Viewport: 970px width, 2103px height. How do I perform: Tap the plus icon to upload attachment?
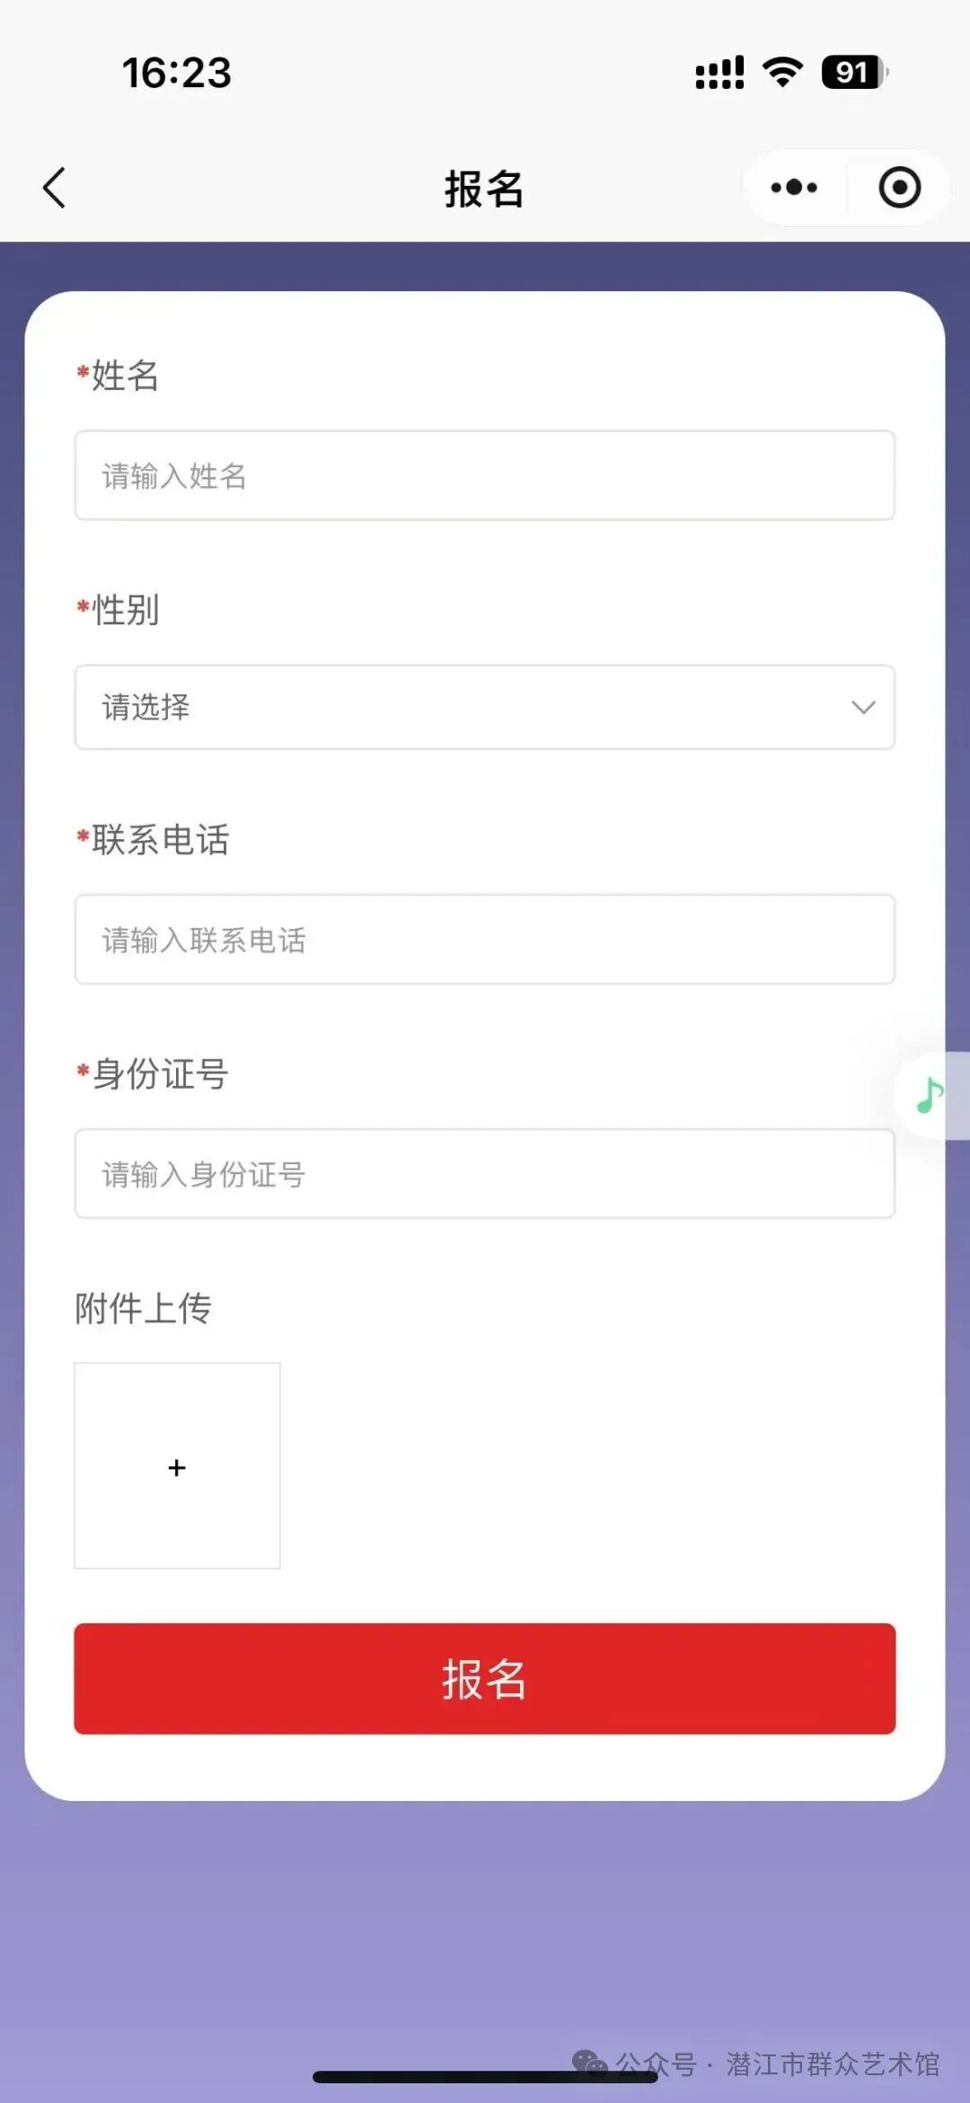click(x=177, y=1467)
